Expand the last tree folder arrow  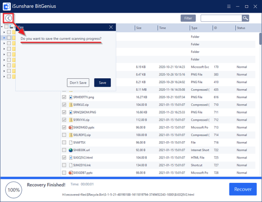(4, 77)
